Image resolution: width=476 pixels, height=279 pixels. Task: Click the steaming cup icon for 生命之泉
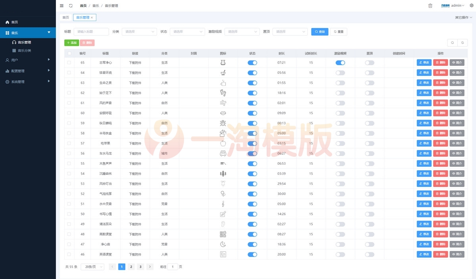coord(223,83)
